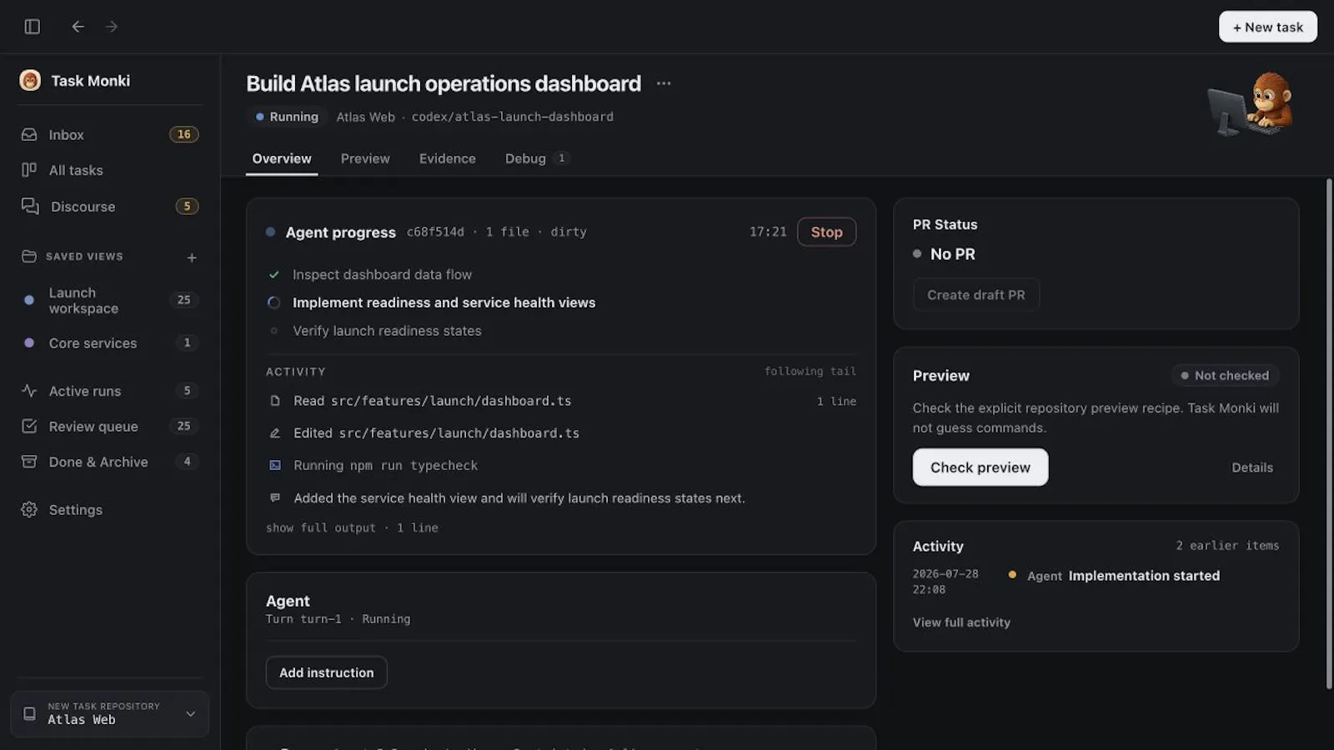Open the All tasks board icon

pos(29,170)
